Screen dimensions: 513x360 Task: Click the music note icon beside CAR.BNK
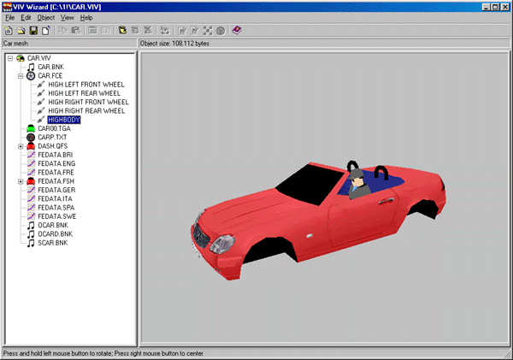pyautogui.click(x=31, y=67)
